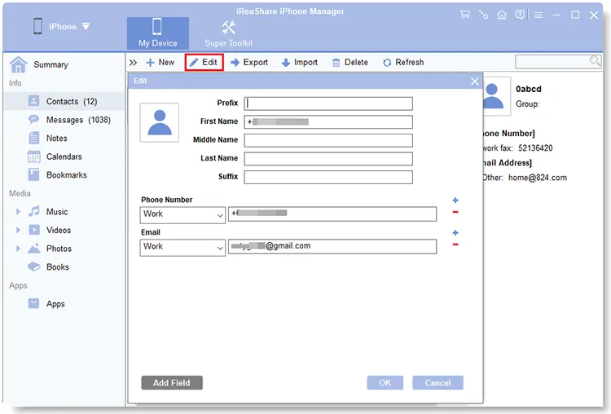Open Summary in the sidebar

51,64
